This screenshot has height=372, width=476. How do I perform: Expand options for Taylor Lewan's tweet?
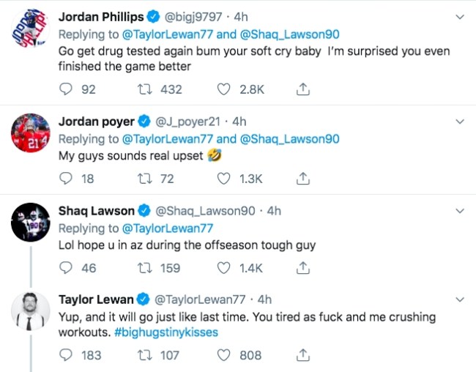point(459,300)
